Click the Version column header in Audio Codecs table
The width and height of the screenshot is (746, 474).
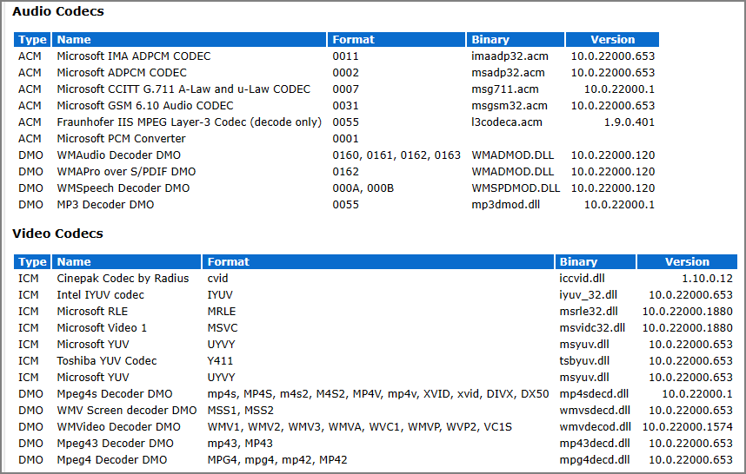(612, 39)
